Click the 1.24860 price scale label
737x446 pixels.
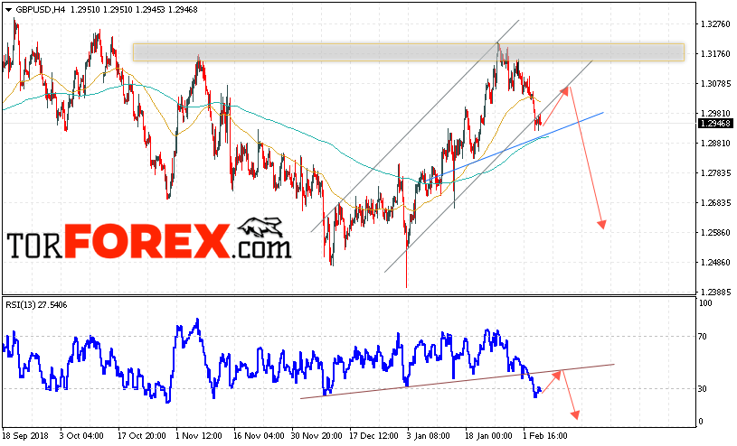click(715, 262)
